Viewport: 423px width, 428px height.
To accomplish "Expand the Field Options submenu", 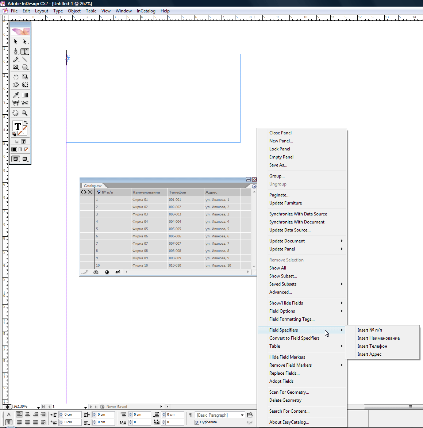I will 302,311.
